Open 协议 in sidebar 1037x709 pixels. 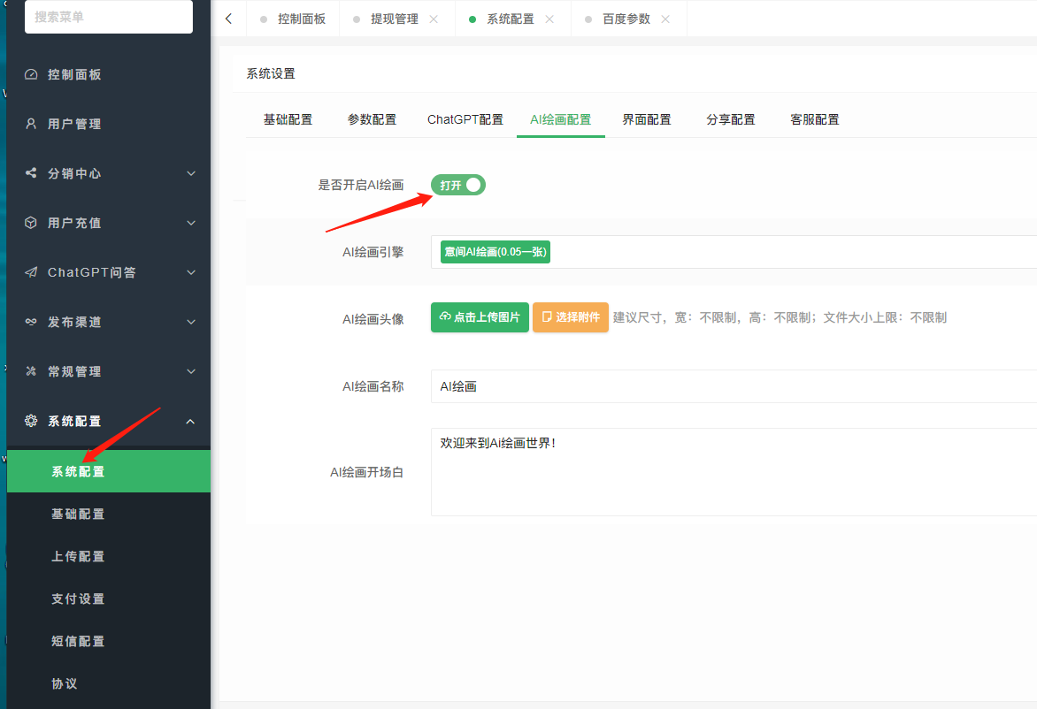click(109, 683)
